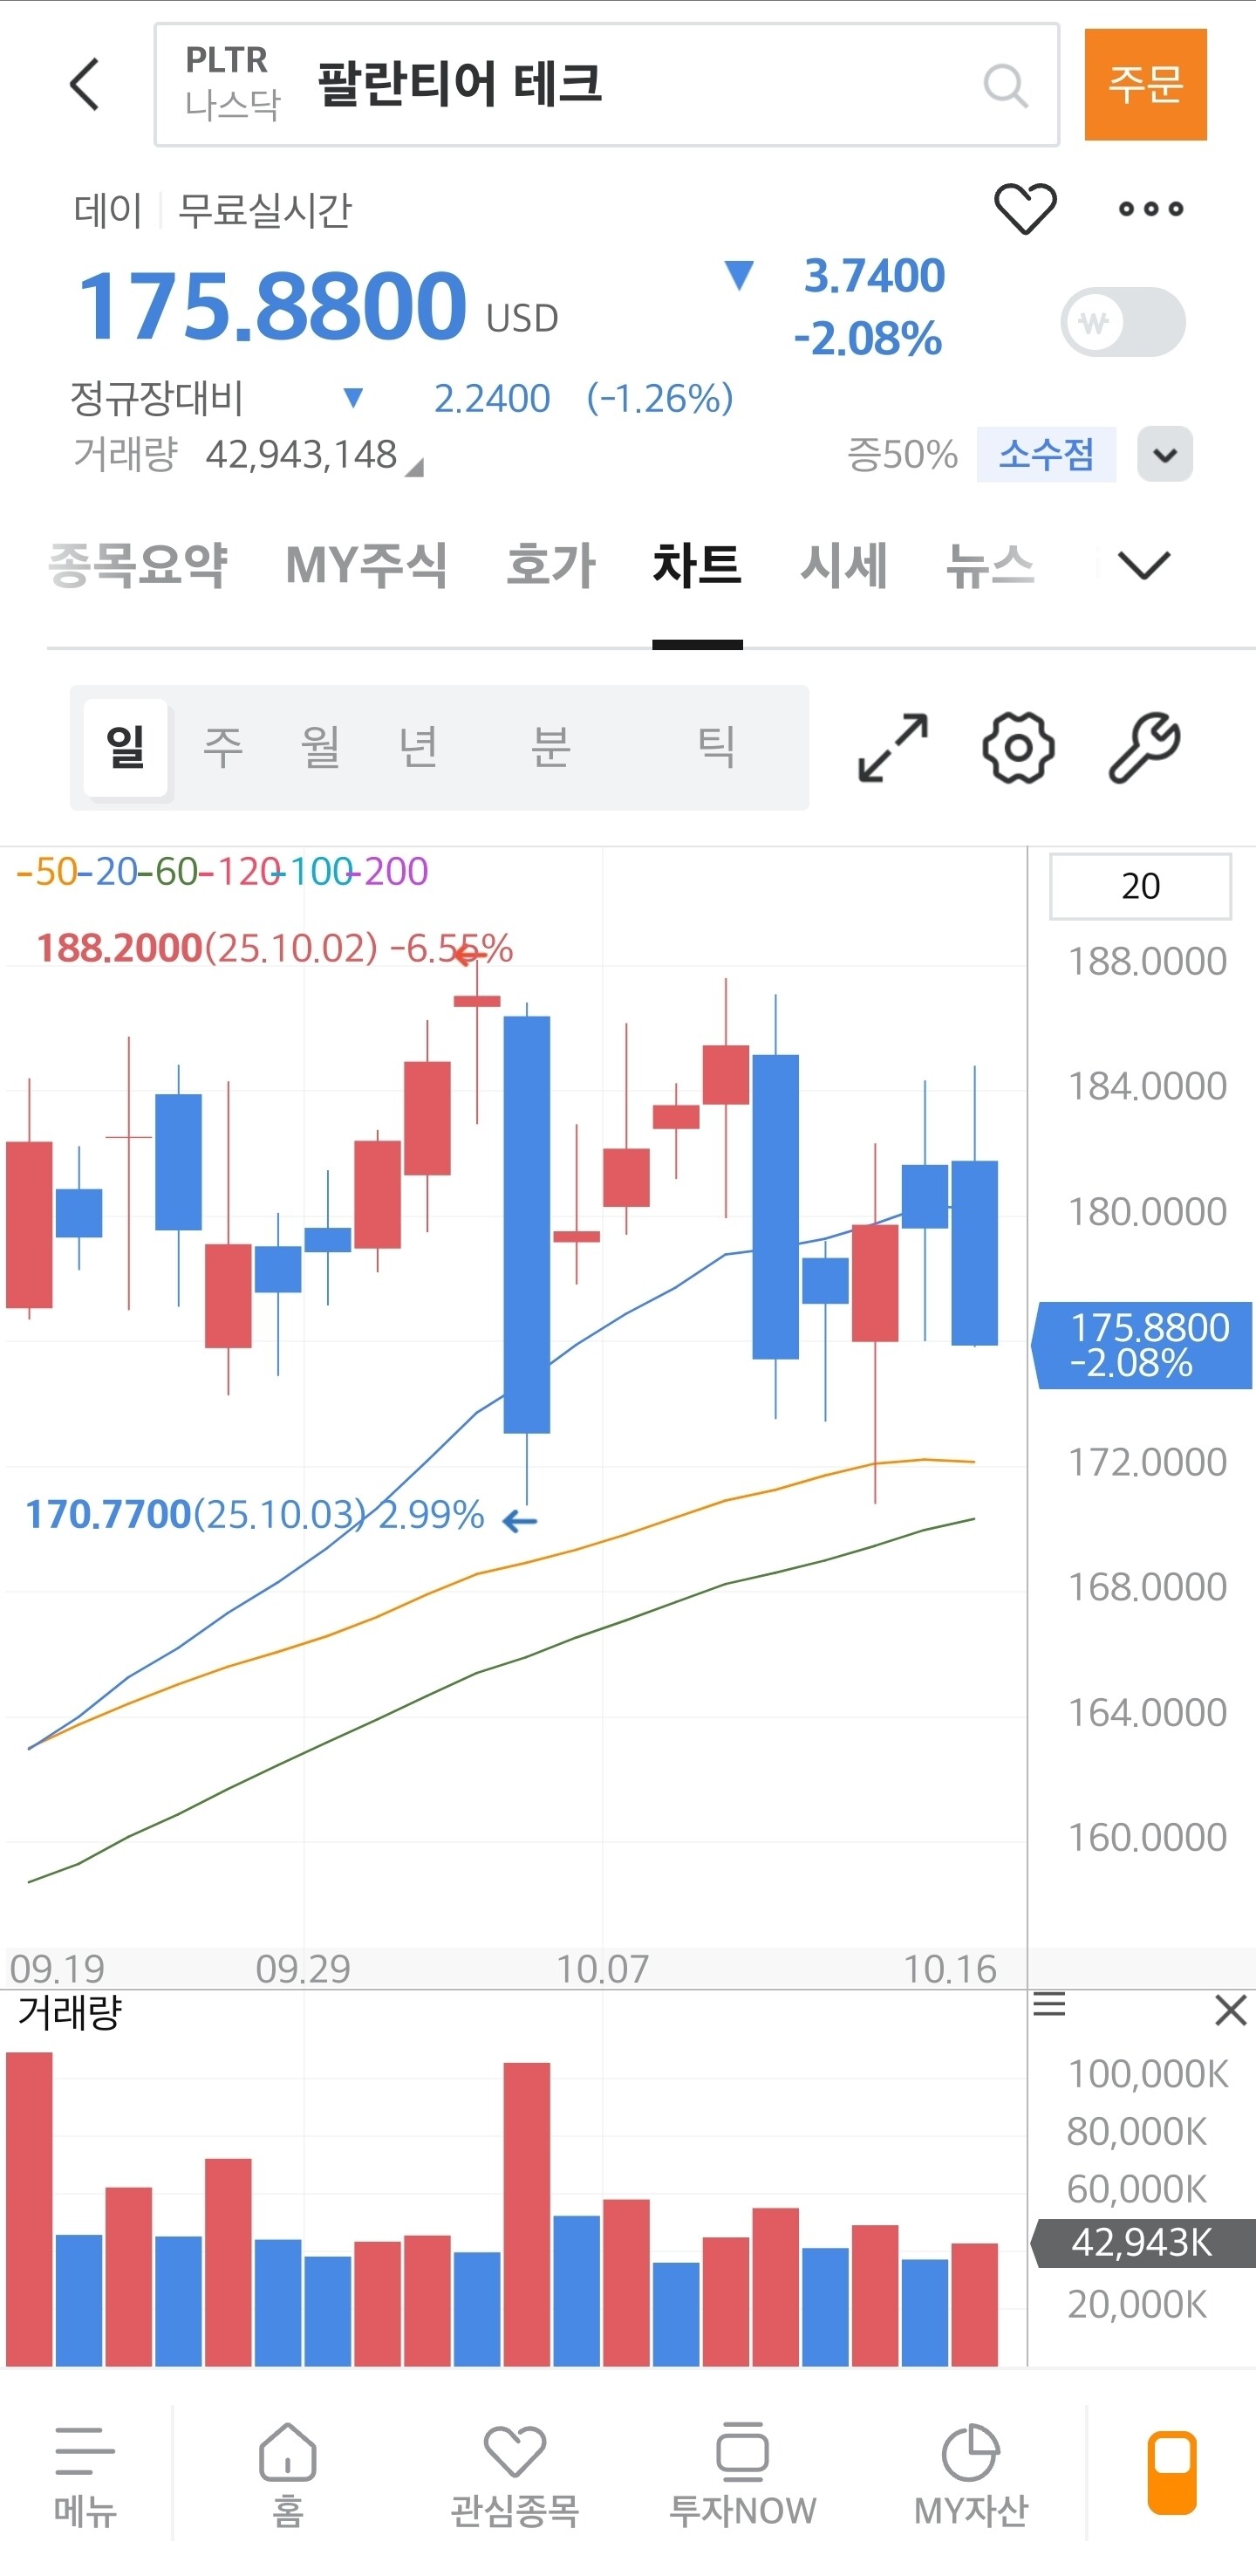1256x2576 pixels.
Task: Open MY자산 in bottom navigation
Action: [970, 2475]
